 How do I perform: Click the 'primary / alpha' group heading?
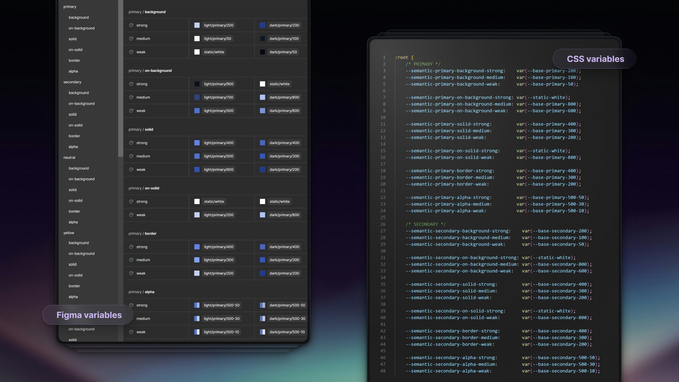(x=141, y=292)
